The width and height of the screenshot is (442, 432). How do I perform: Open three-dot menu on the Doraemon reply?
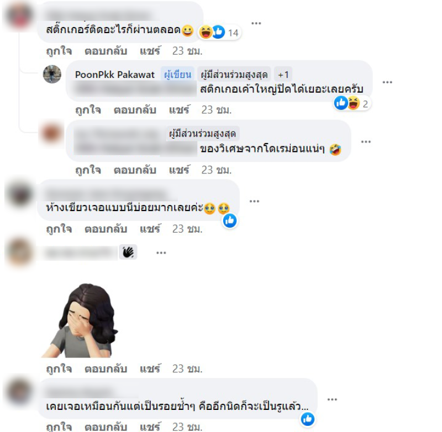[366, 142]
